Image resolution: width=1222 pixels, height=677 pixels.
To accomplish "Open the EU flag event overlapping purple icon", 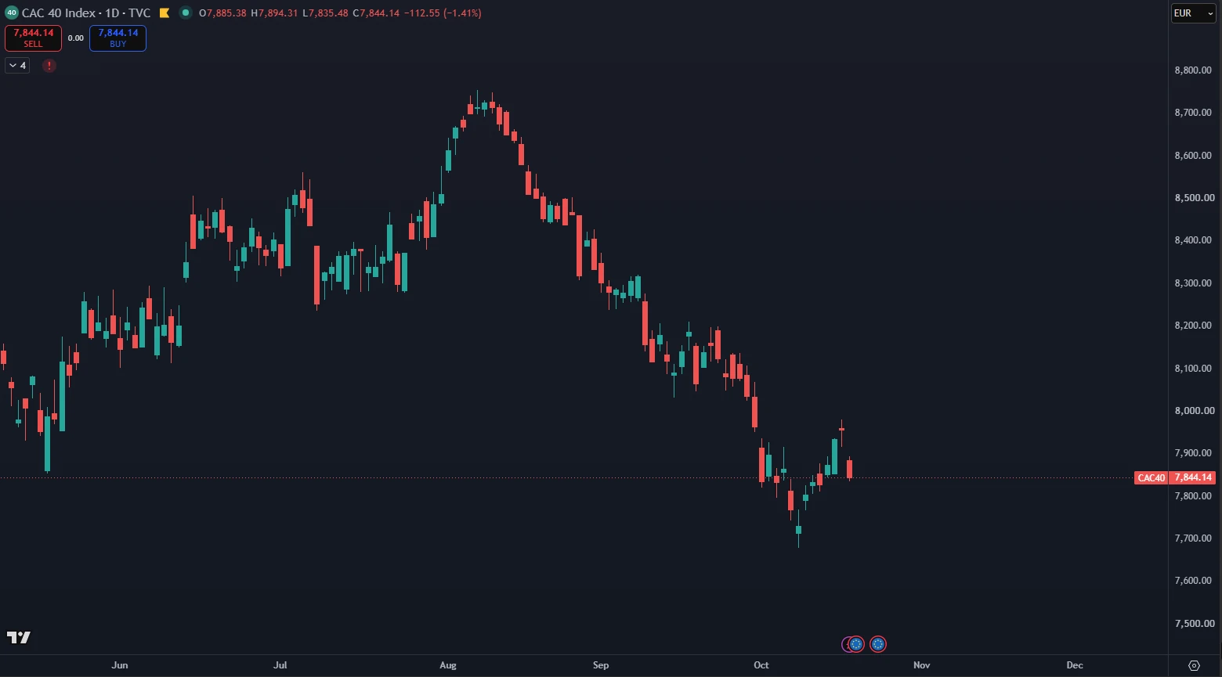I will tap(856, 644).
